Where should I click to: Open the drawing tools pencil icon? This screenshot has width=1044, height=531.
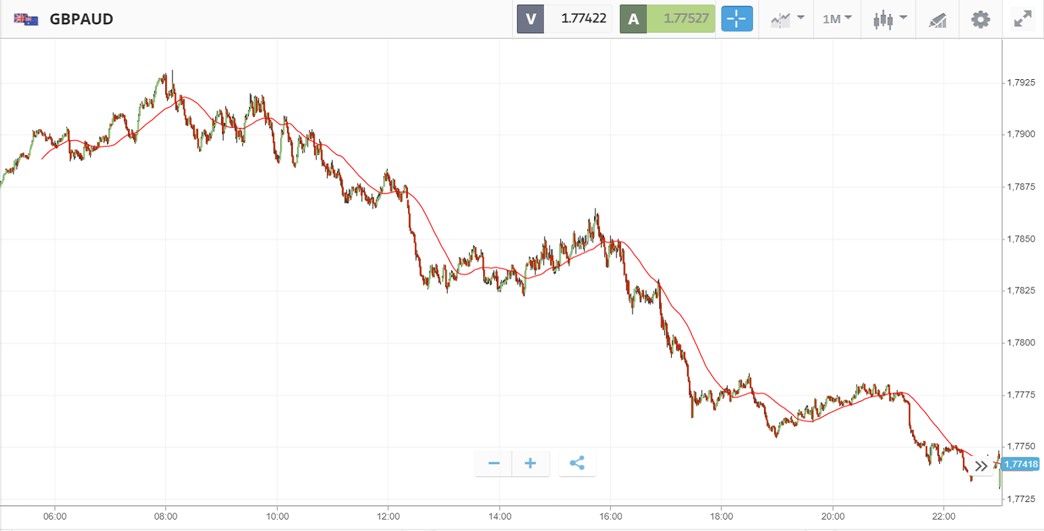937,20
